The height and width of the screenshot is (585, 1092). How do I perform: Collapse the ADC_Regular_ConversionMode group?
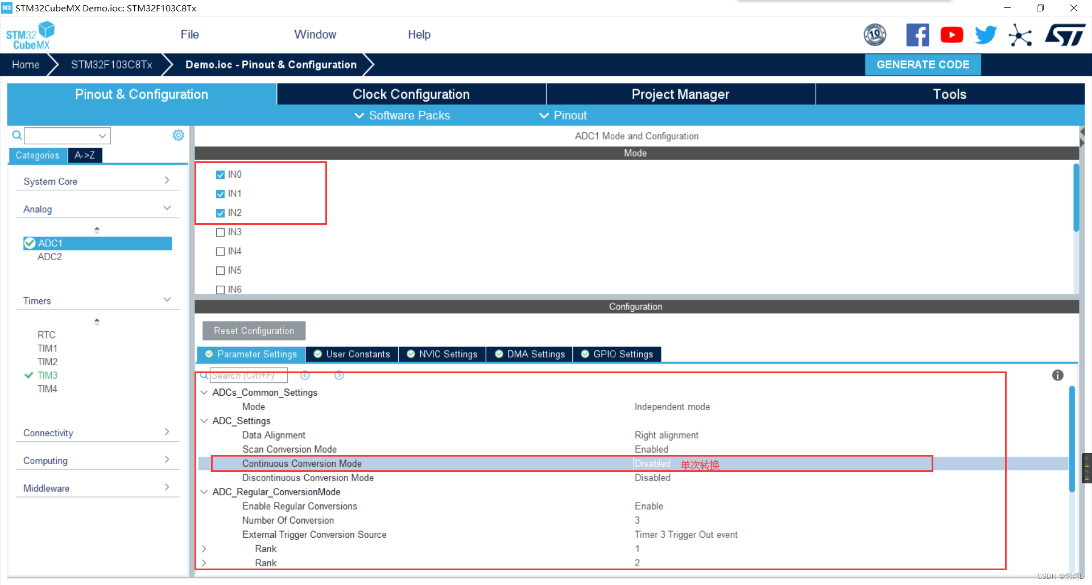tap(204, 492)
